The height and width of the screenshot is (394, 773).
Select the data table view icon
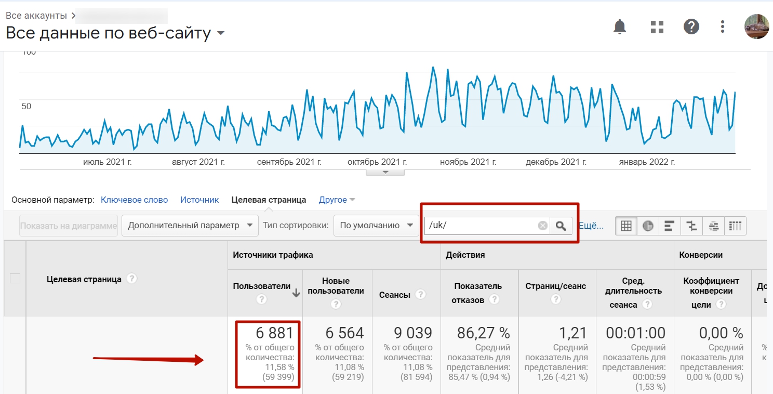click(x=626, y=226)
